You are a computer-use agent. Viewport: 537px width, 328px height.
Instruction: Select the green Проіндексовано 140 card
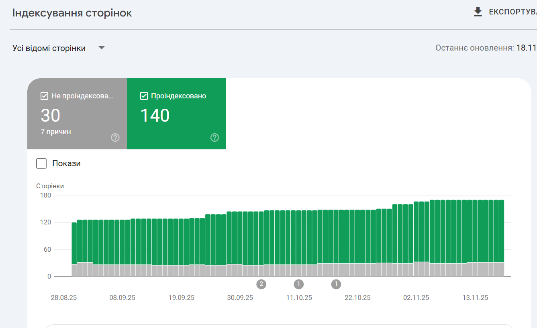(176, 114)
